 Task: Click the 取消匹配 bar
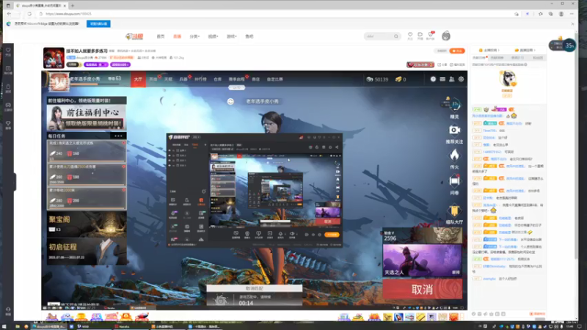click(x=254, y=288)
